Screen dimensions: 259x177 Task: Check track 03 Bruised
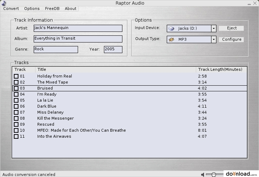[16, 88]
